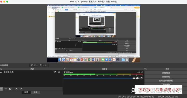Remove selected source with minus icon
187x98 pixels.
[6, 89]
